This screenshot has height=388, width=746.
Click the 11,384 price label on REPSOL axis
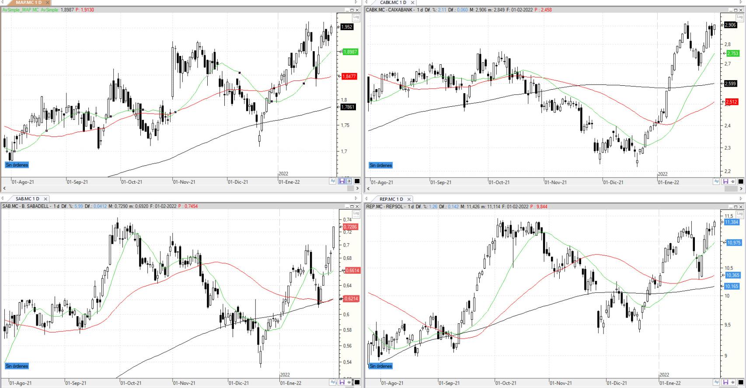[x=732, y=222]
